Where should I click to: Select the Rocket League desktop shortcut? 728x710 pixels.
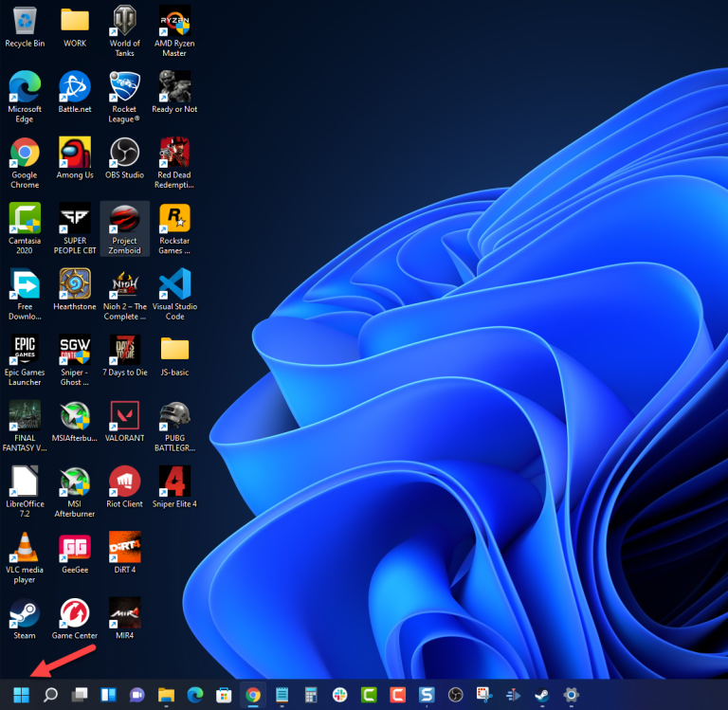[124, 98]
